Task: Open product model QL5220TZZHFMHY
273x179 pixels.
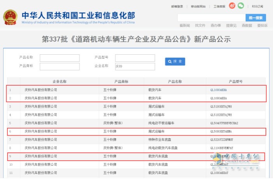Action: pyautogui.click(x=222, y=140)
